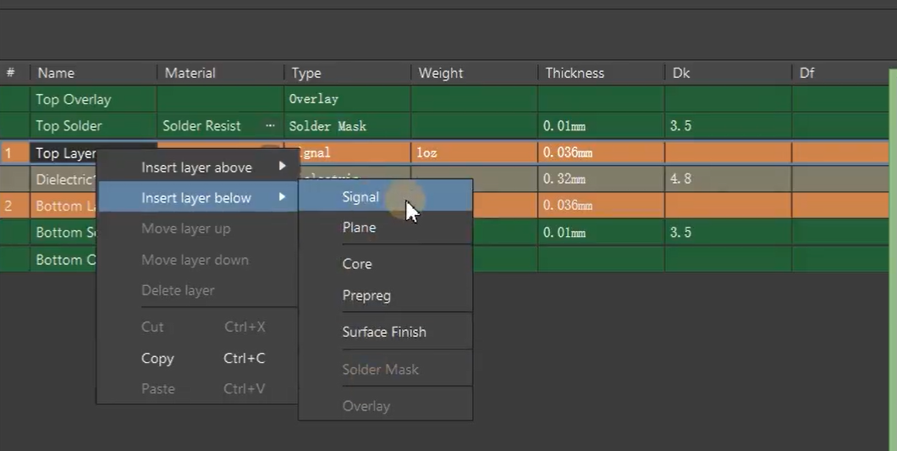Expand Insert layer above submenu arrow

283,167
